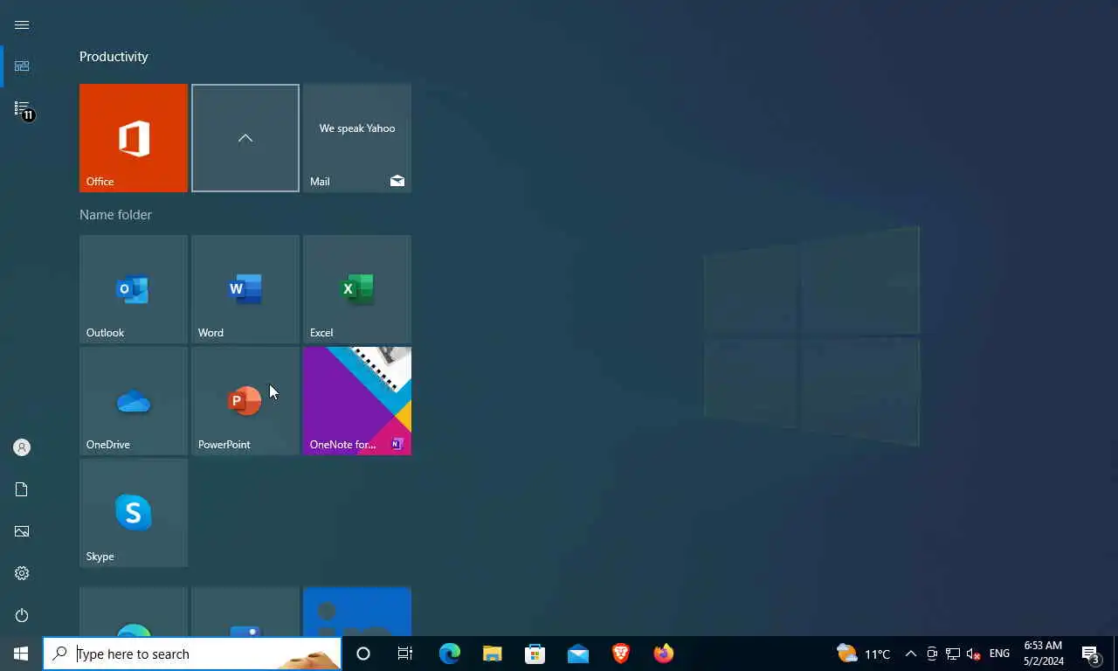Viewport: 1118px width, 671px height.
Task: Click the Productivity group heading
Action: [114, 57]
